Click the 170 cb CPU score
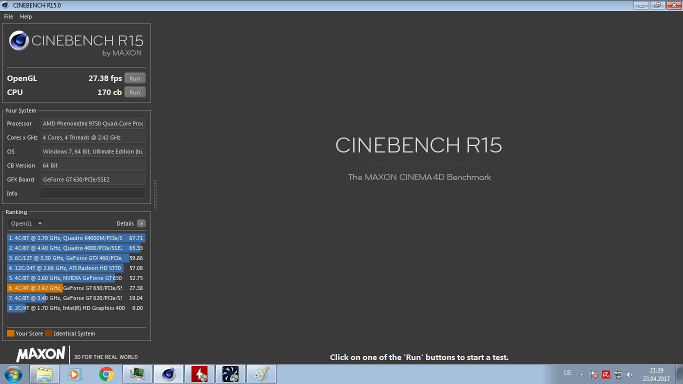Screen dimensions: 683x384 coord(109,92)
